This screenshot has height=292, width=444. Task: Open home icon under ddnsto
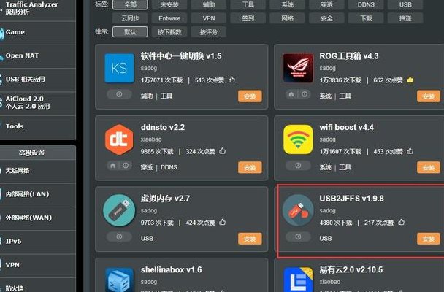click(112, 166)
